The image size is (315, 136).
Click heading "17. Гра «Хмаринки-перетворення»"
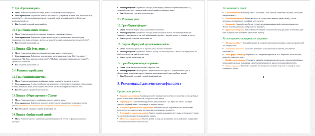(138, 63)
